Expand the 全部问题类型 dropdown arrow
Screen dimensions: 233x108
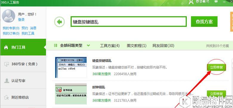(x=88, y=45)
